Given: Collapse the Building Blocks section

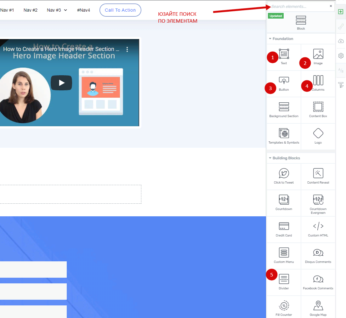Looking at the screenshot, I should tap(270, 158).
